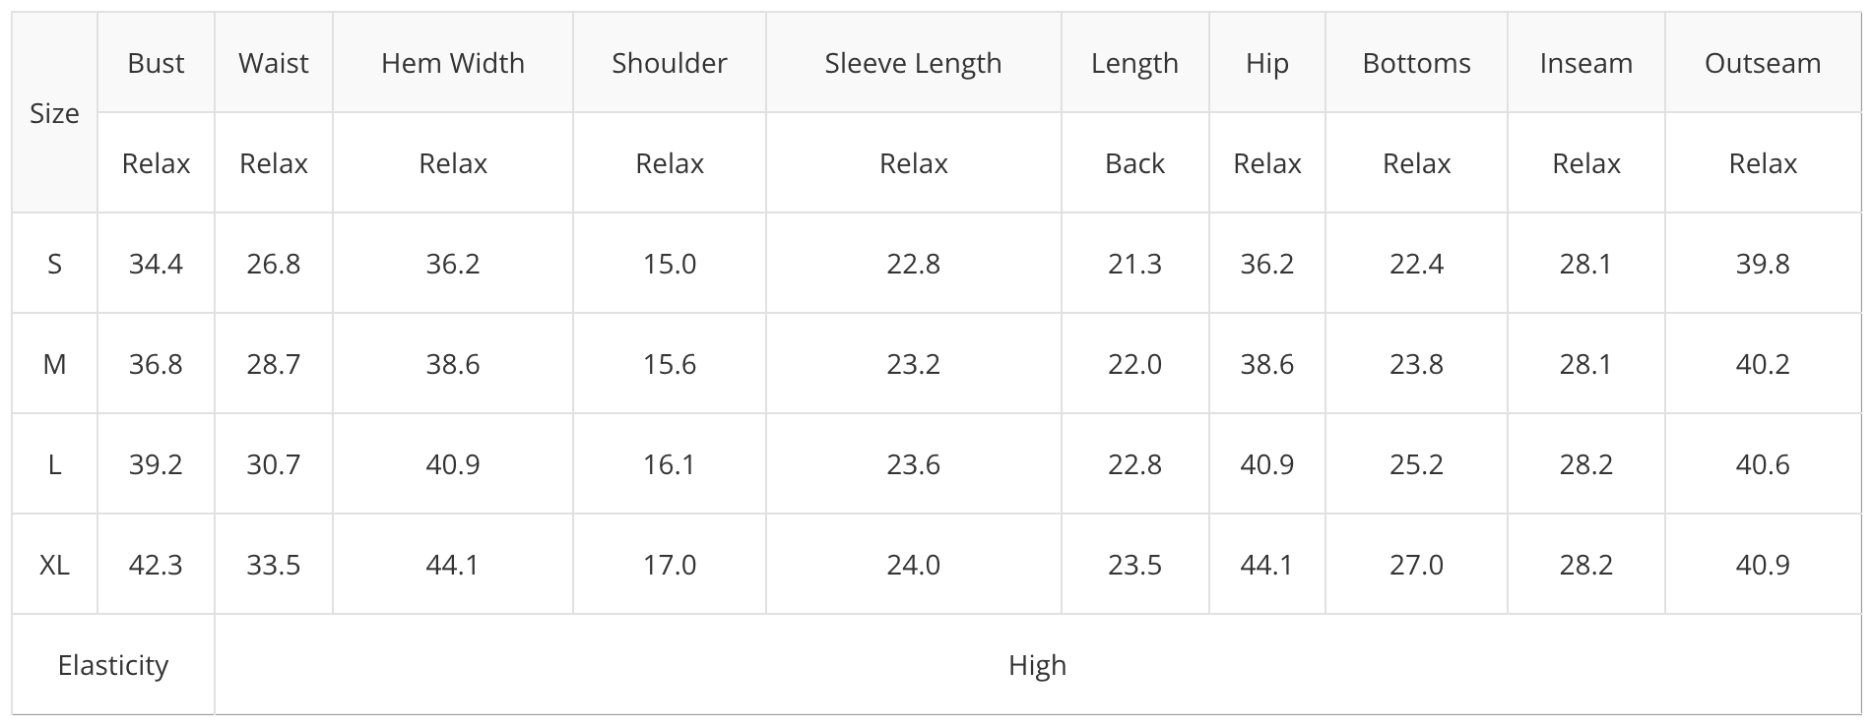Click the 34.4 bust value for S

(156, 264)
